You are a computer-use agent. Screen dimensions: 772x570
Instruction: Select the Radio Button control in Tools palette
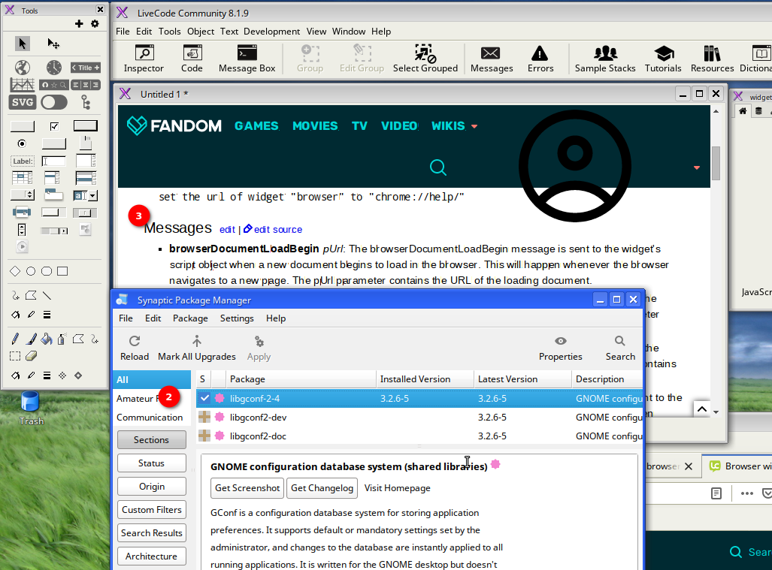(22, 143)
